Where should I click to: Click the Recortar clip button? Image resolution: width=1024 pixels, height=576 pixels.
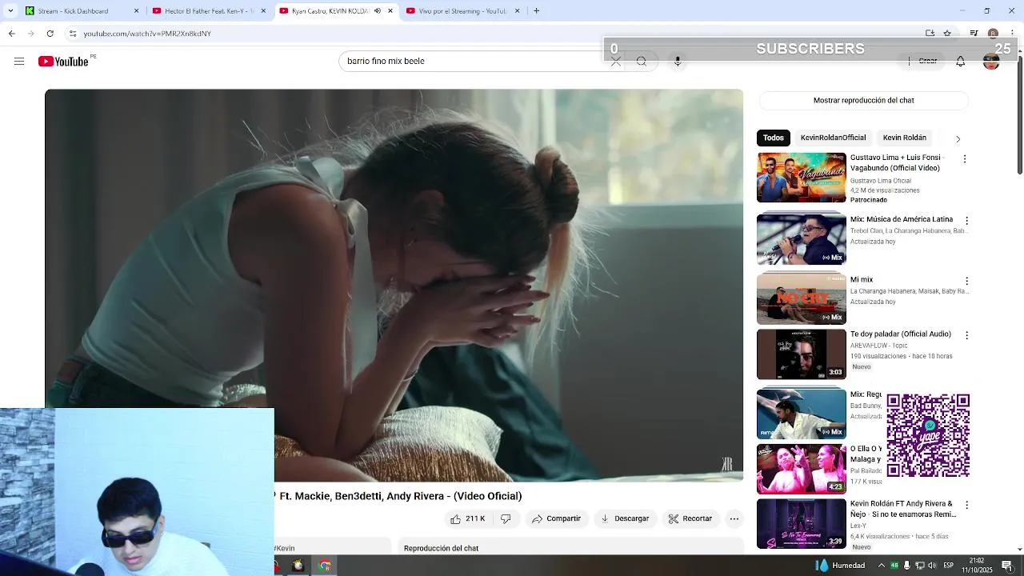point(690,518)
